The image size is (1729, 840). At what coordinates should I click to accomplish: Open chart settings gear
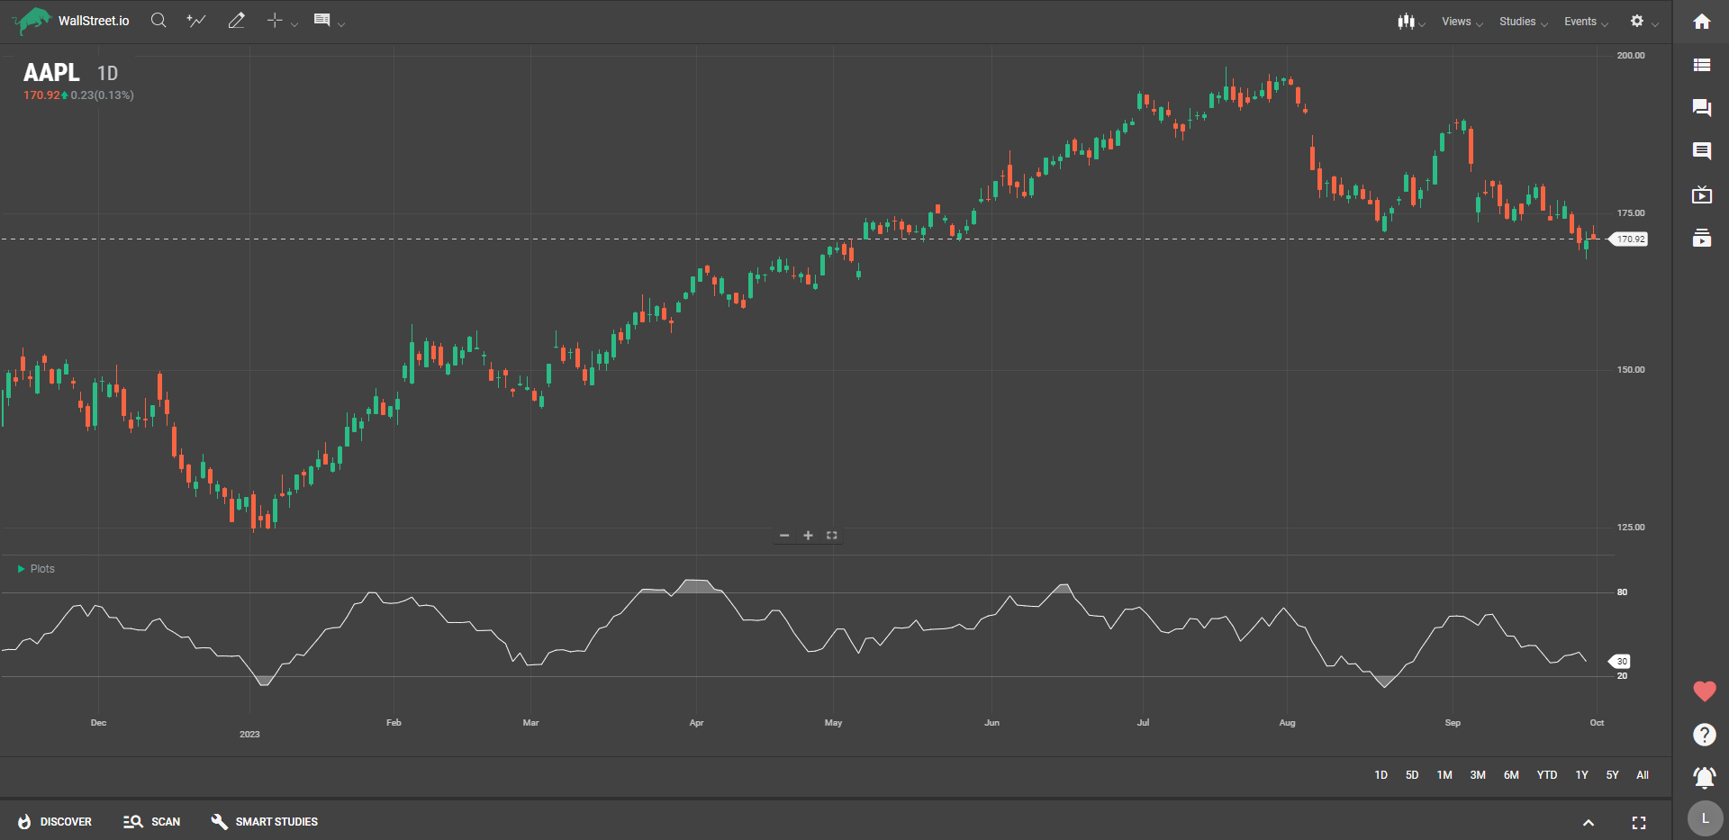1637,21
